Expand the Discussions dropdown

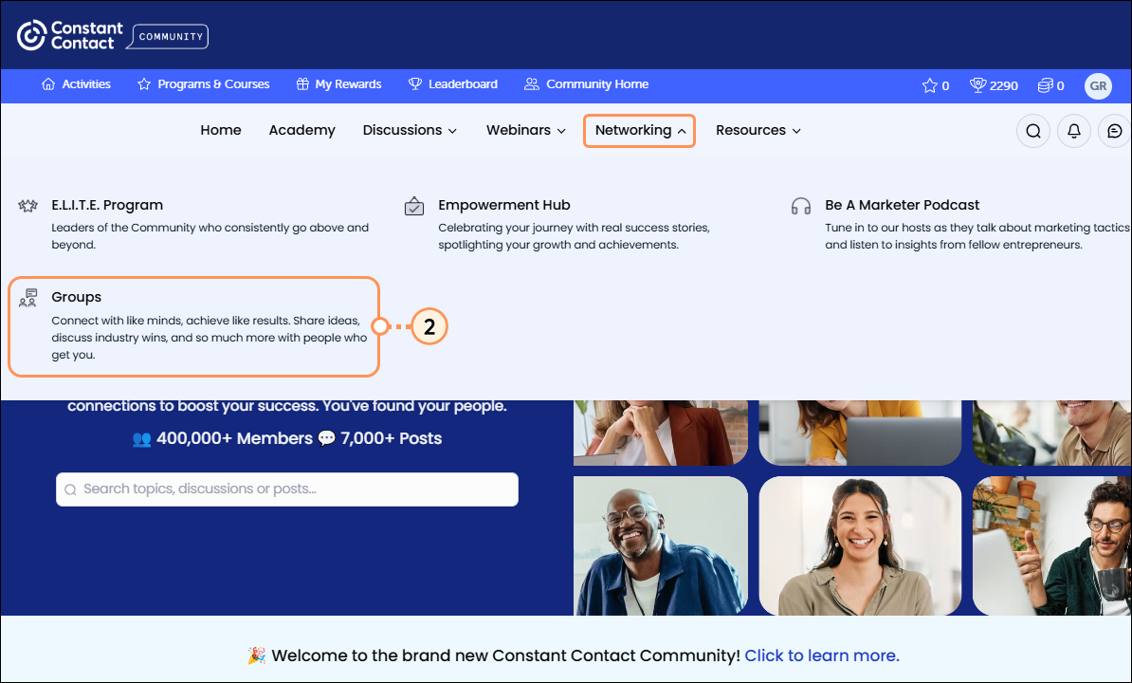(410, 131)
